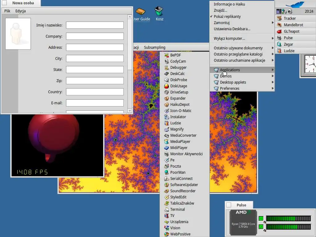Viewport: 316px width, 237px height.
Task: Click the E-mail input field
Action: coord(95,103)
